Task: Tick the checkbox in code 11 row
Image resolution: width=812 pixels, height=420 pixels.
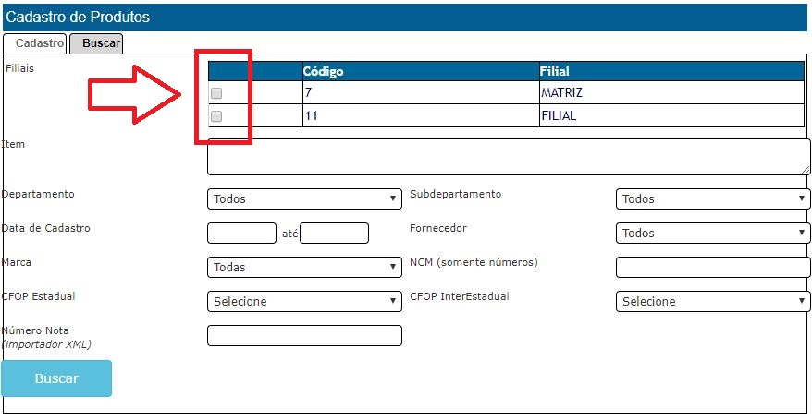Action: pyautogui.click(x=216, y=116)
